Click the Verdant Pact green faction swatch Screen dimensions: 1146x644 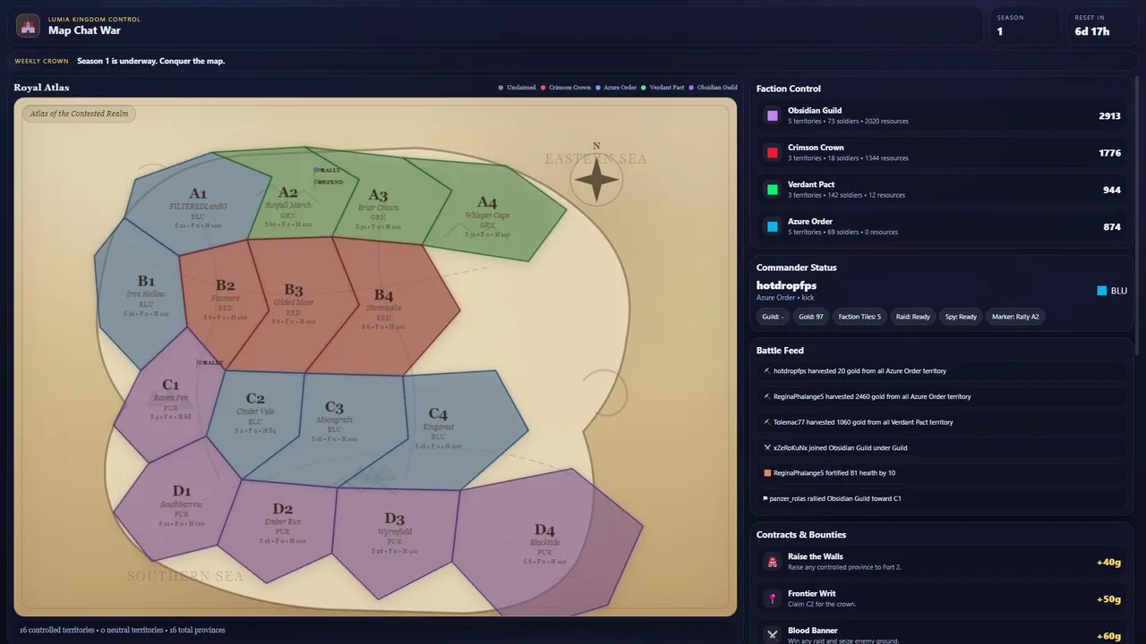773,190
